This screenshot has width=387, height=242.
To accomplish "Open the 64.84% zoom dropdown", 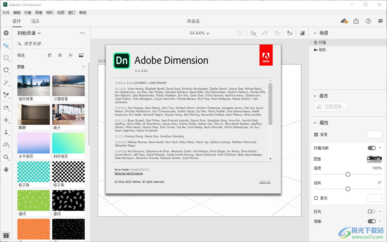I will 200,33.
